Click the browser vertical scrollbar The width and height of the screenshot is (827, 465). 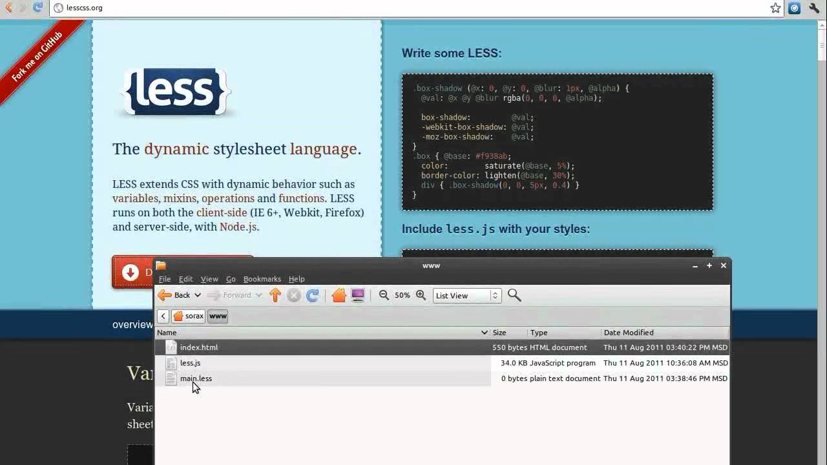tap(822, 242)
